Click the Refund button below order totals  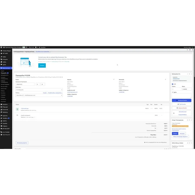[22, 143]
